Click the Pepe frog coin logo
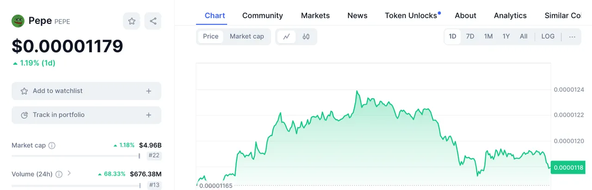 pyautogui.click(x=18, y=21)
